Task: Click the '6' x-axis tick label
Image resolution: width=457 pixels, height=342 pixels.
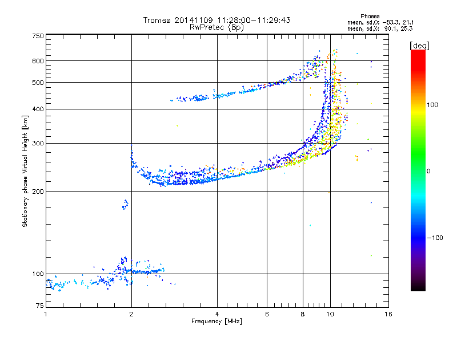Action: click(267, 314)
